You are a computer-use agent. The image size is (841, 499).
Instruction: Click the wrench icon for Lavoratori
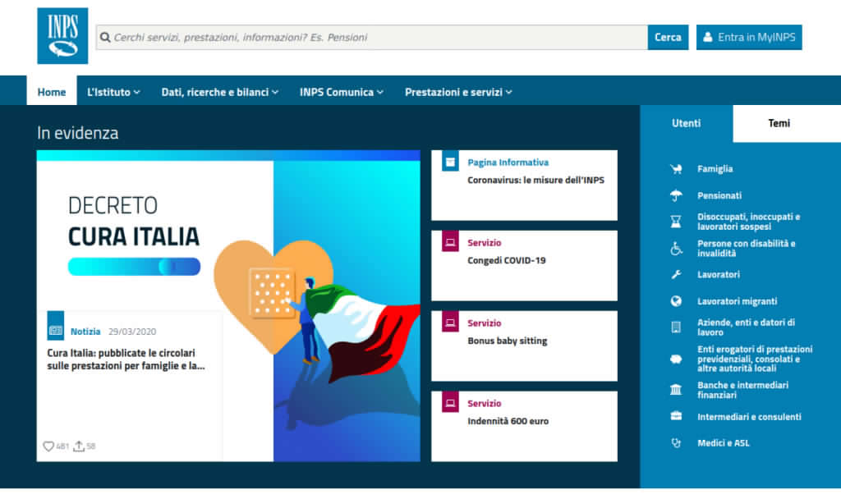[x=676, y=274]
